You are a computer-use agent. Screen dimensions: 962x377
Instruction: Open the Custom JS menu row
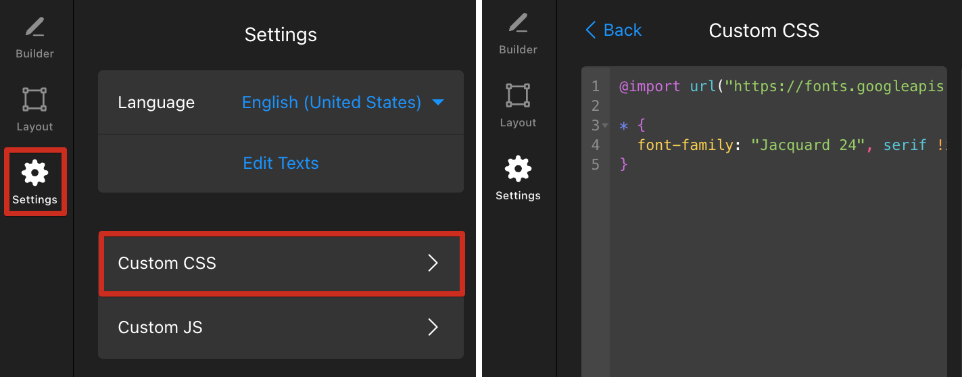281,328
